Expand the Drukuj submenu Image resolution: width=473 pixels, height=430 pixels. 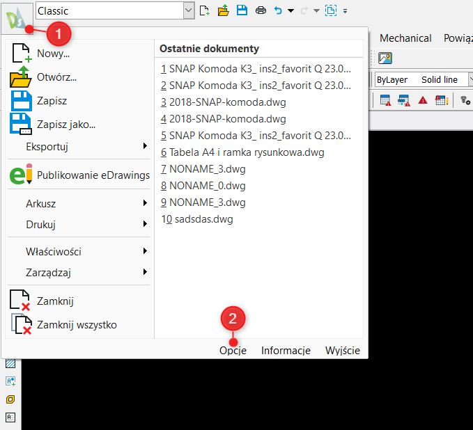[79, 224]
